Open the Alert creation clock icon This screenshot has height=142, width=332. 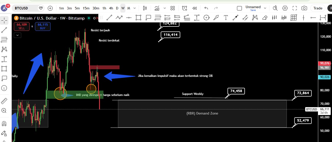185,8
